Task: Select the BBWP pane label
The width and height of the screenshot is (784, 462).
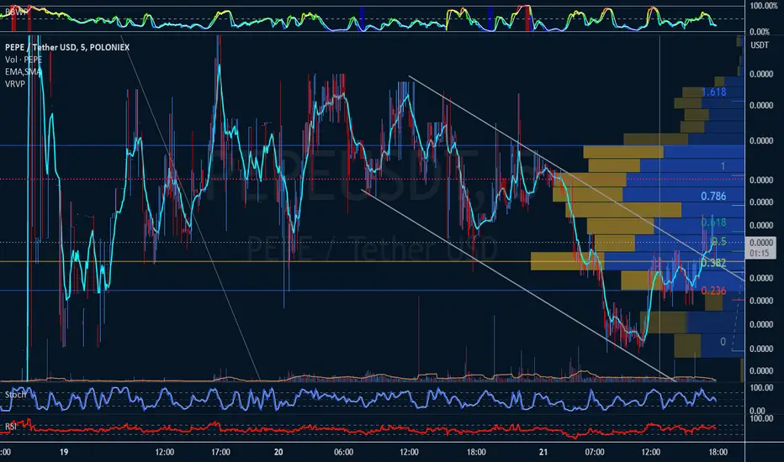Action: (x=15, y=12)
